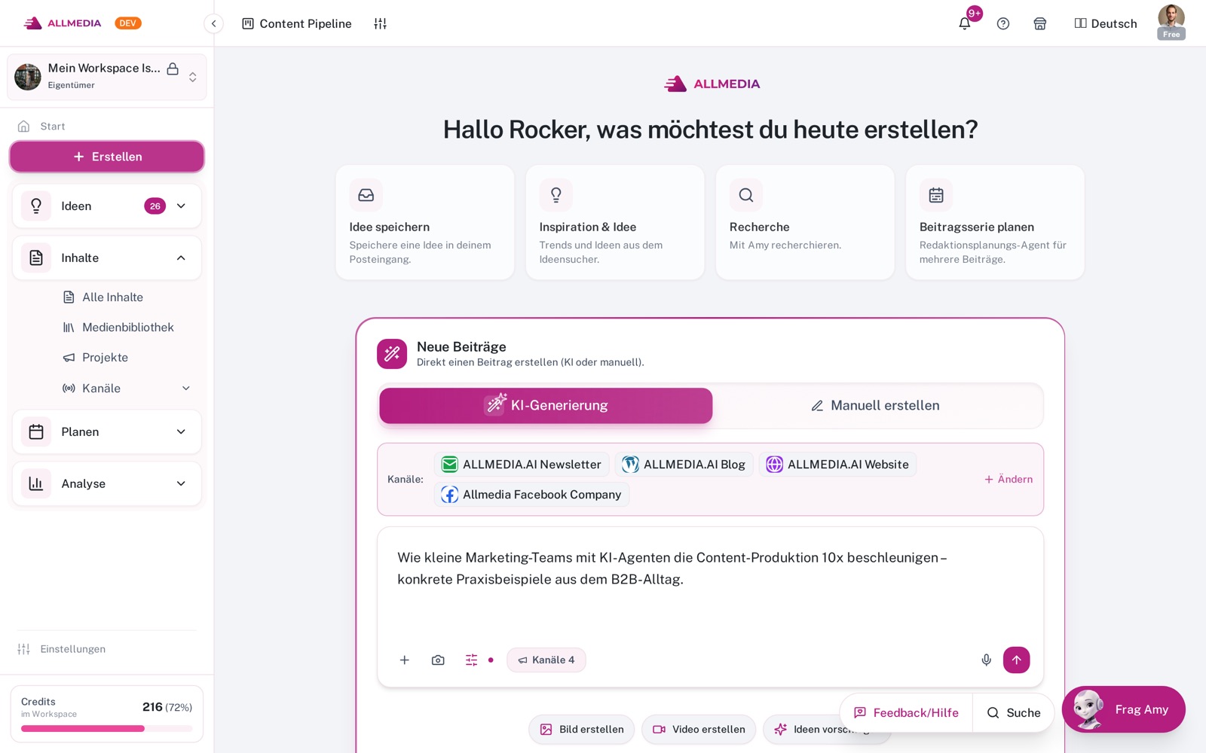
Task: Click the Inhalte document icon
Action: click(36, 258)
